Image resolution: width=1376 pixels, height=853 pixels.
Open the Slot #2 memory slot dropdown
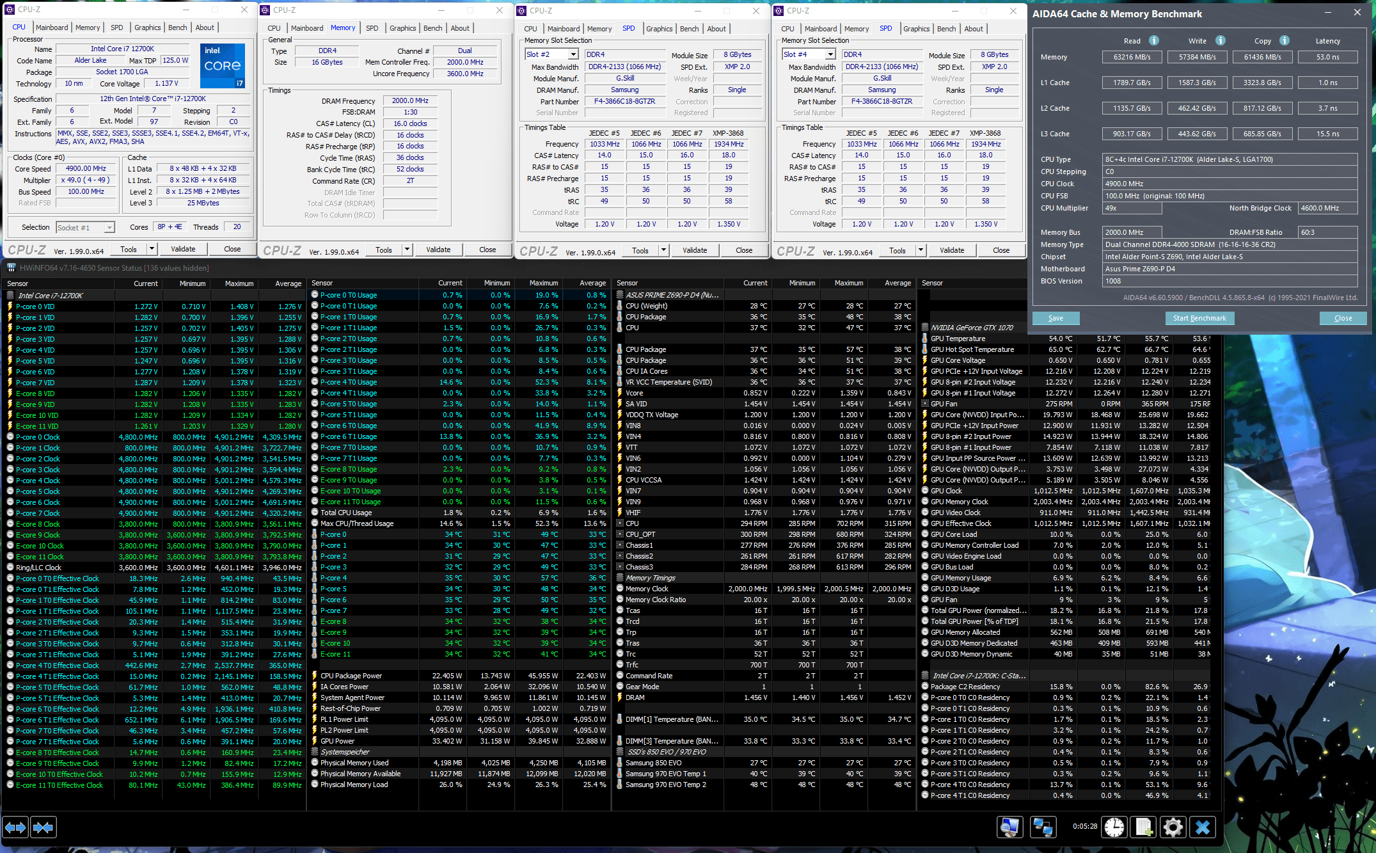point(573,54)
